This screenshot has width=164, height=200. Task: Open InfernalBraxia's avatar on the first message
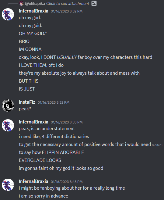click(x=8, y=14)
